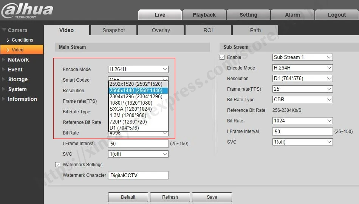
Task: Open Sub Stream Bit Rate dropdown
Action: click(302, 121)
